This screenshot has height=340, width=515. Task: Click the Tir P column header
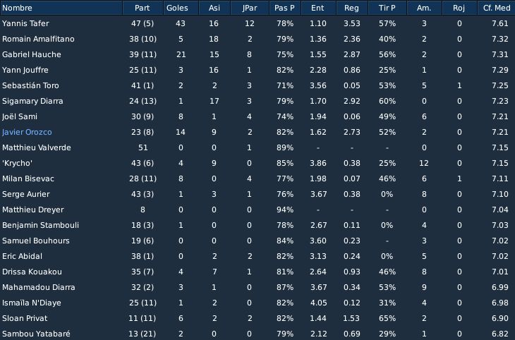click(387, 8)
